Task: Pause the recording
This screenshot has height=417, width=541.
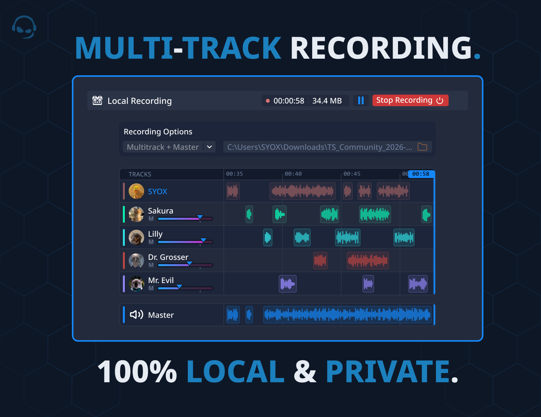Action: 361,100
